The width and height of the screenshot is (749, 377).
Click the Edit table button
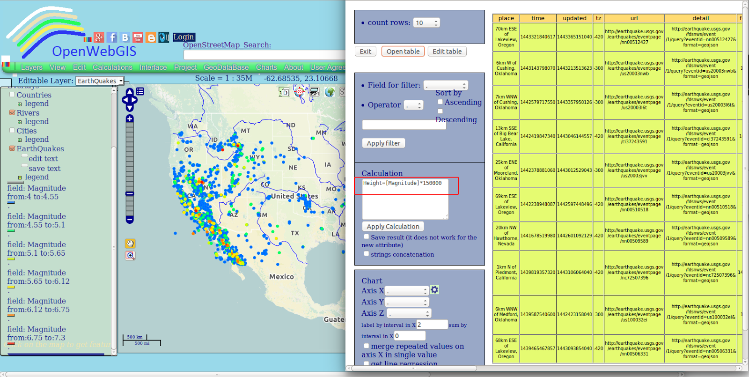[447, 52]
